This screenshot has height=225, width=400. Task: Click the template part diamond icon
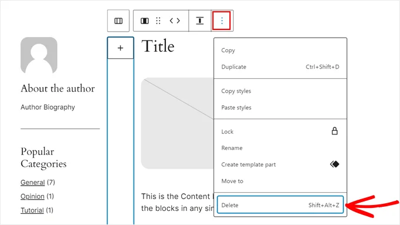point(335,164)
